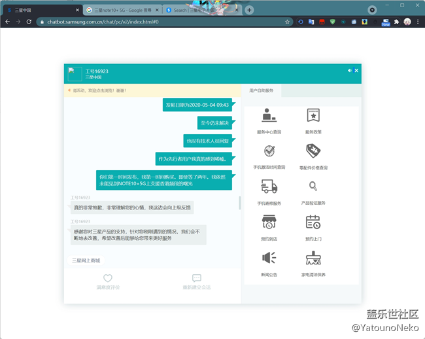
Task: Close the chat window with X
Action: click(356, 71)
